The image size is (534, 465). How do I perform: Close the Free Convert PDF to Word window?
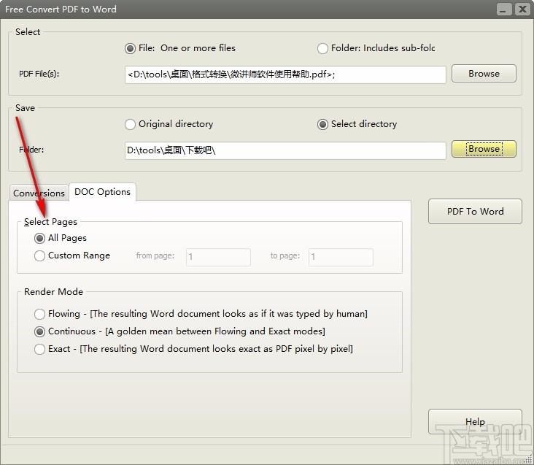coord(522,9)
